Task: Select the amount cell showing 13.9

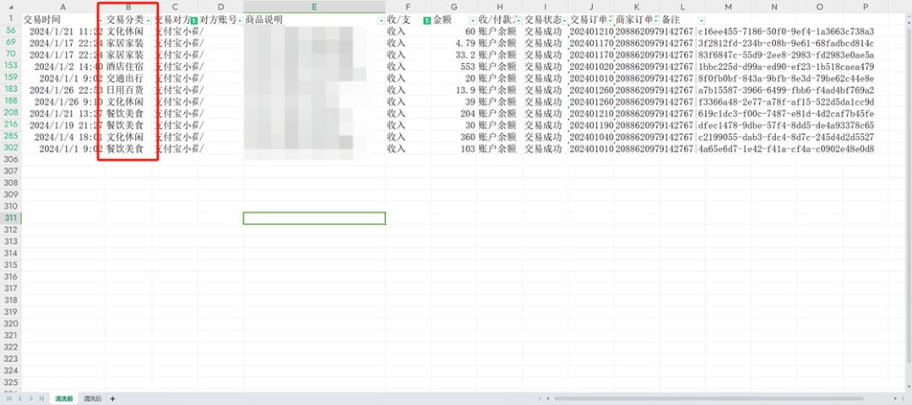Action: point(453,90)
